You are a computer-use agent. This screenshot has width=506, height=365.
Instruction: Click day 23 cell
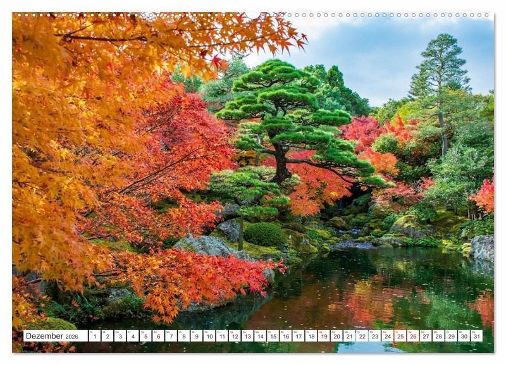pyautogui.click(x=374, y=336)
